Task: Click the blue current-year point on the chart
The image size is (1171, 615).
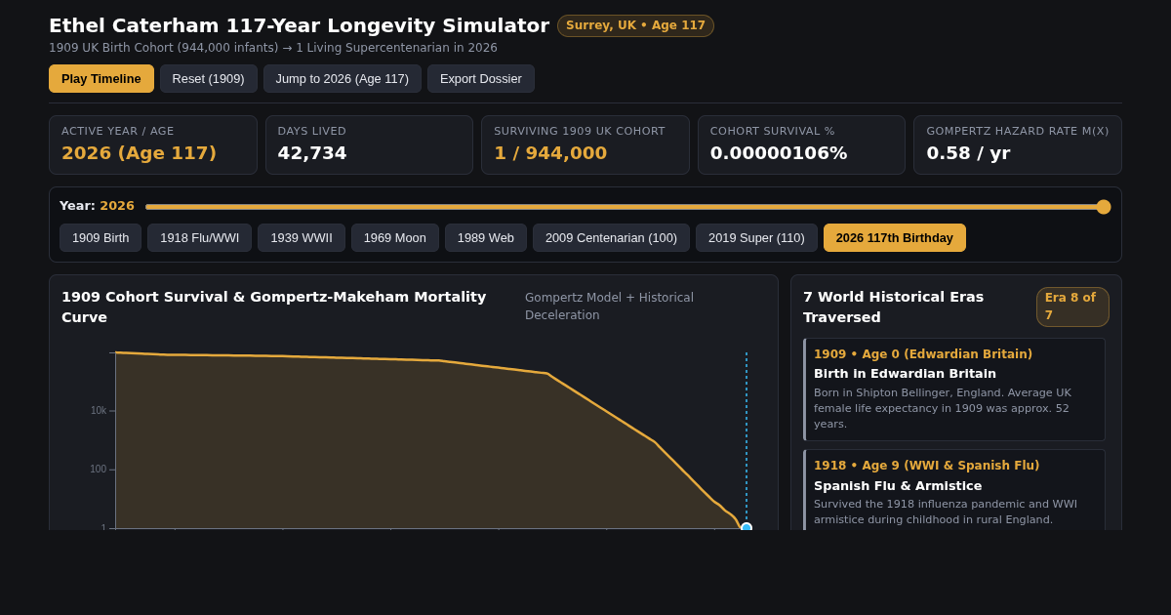Action: click(747, 527)
